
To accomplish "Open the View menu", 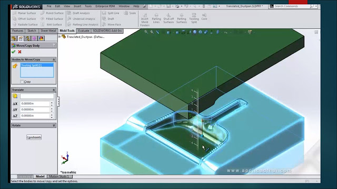I will (67, 6).
